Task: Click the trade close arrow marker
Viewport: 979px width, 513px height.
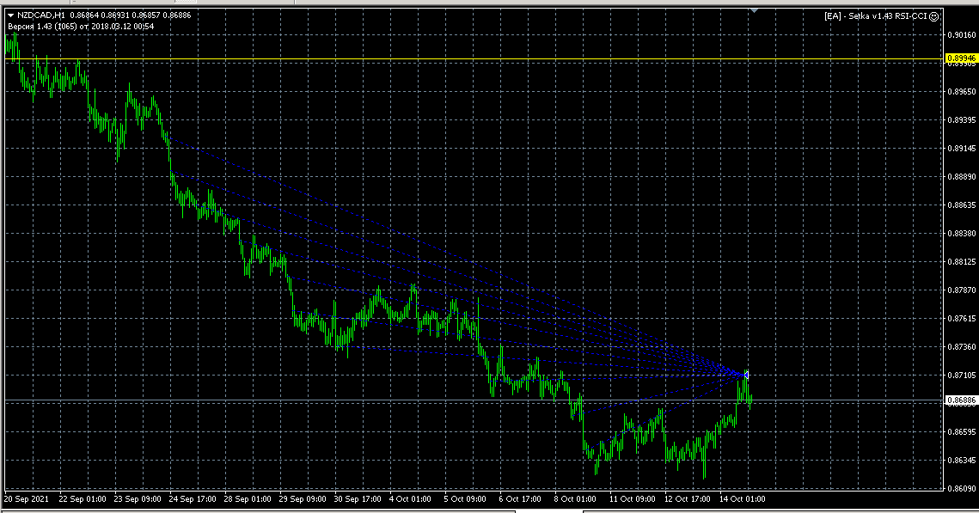Action: (x=745, y=375)
